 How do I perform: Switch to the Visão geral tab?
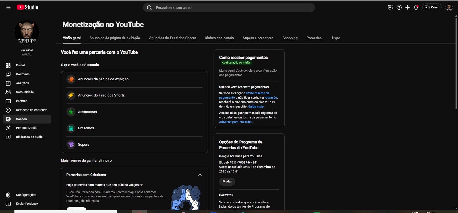coord(72,38)
